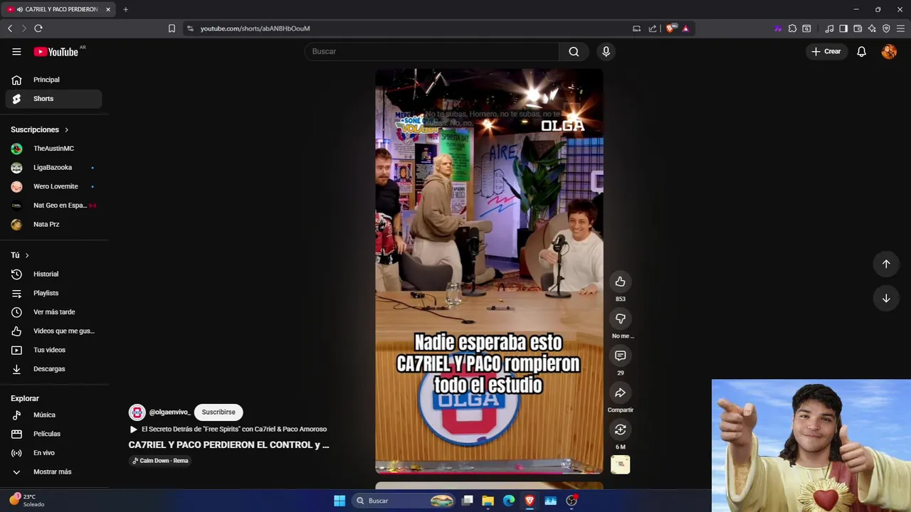This screenshot has width=911, height=512.
Task: Open Descargas in the sidebar
Action: click(53, 369)
